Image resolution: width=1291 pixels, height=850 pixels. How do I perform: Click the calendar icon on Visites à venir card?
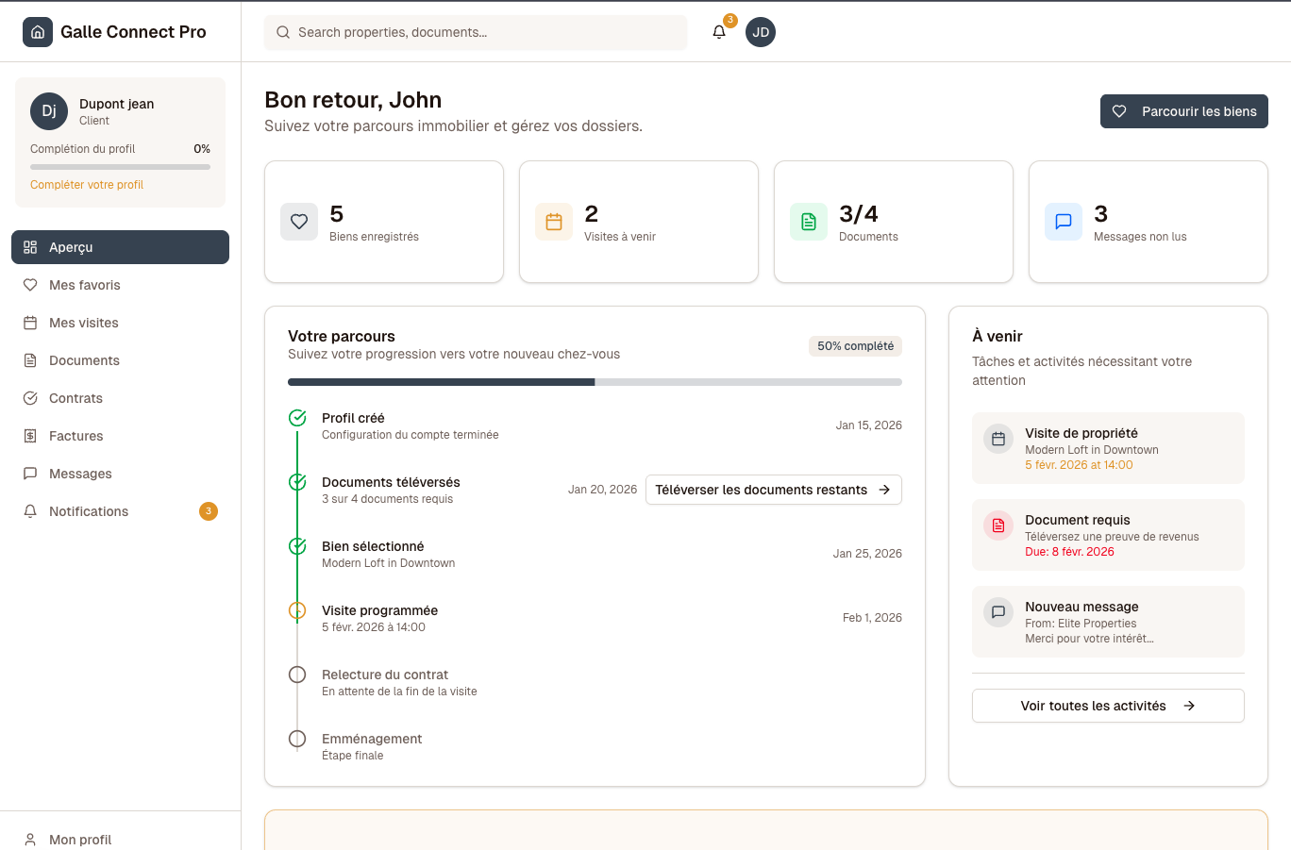click(x=554, y=222)
